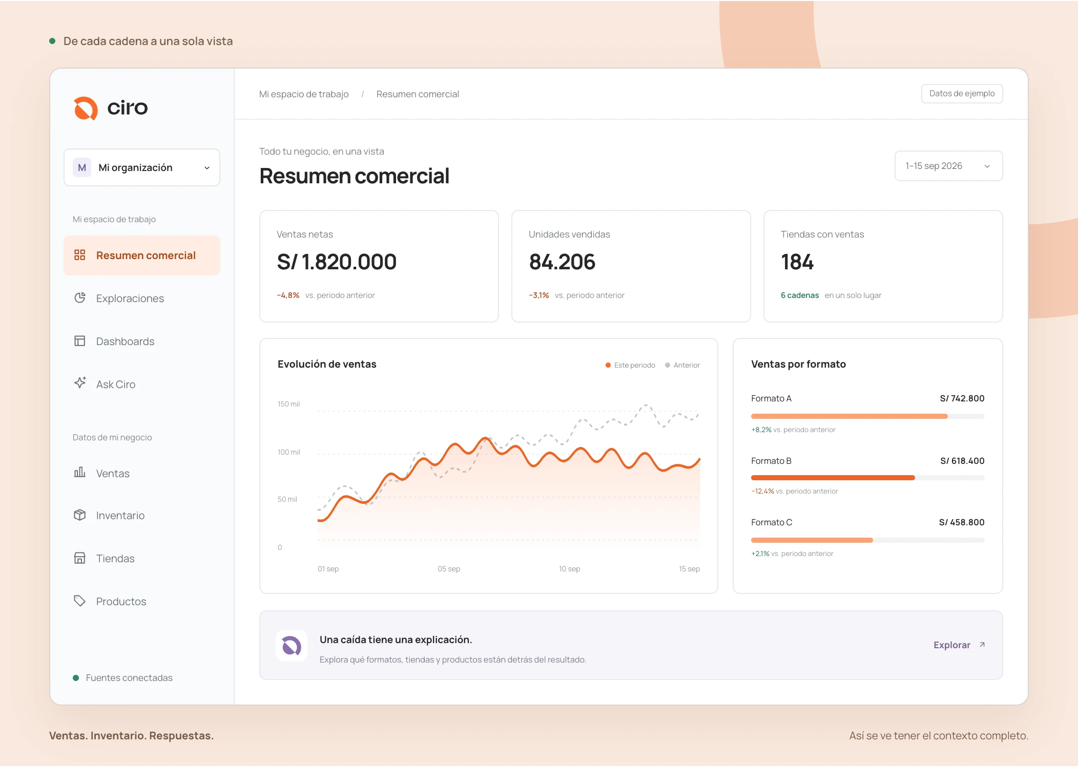
Task: Open the 1–15 sep 2026 date selector
Action: click(948, 166)
